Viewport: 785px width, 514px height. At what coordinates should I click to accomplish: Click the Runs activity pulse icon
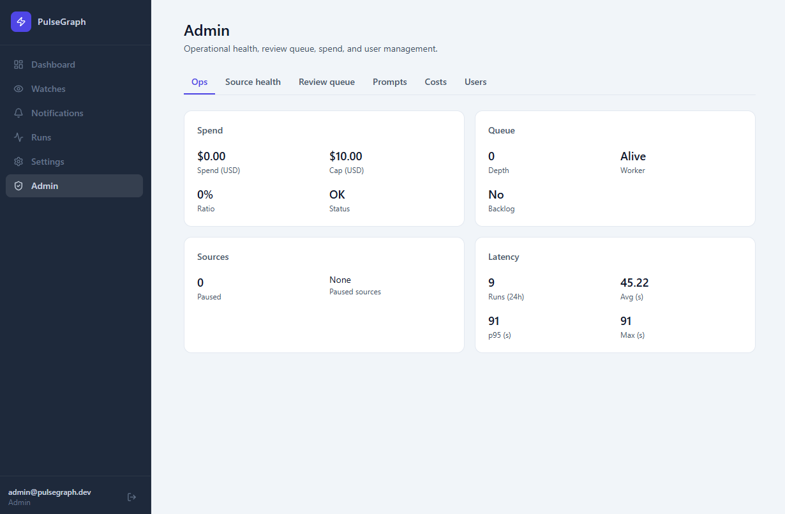click(19, 137)
